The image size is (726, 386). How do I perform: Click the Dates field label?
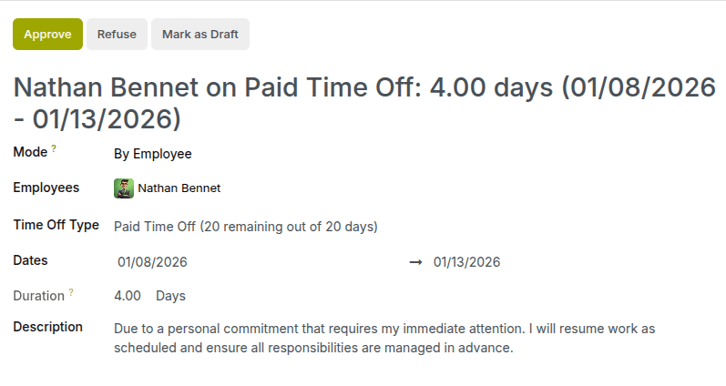click(x=30, y=260)
